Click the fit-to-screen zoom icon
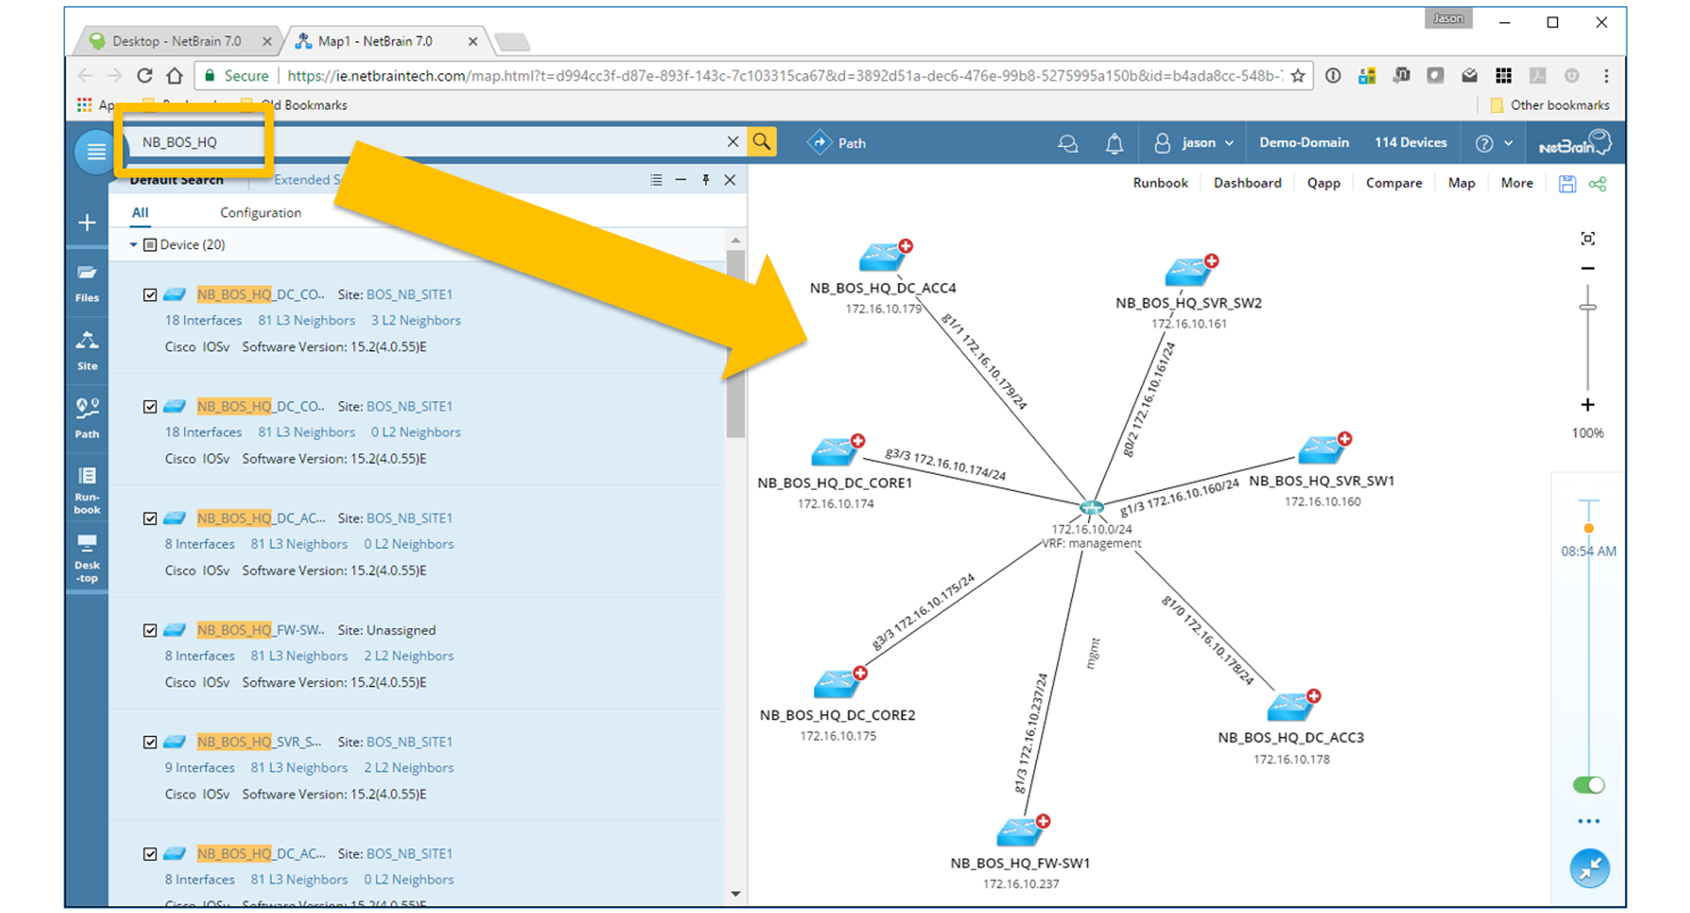 click(1588, 238)
